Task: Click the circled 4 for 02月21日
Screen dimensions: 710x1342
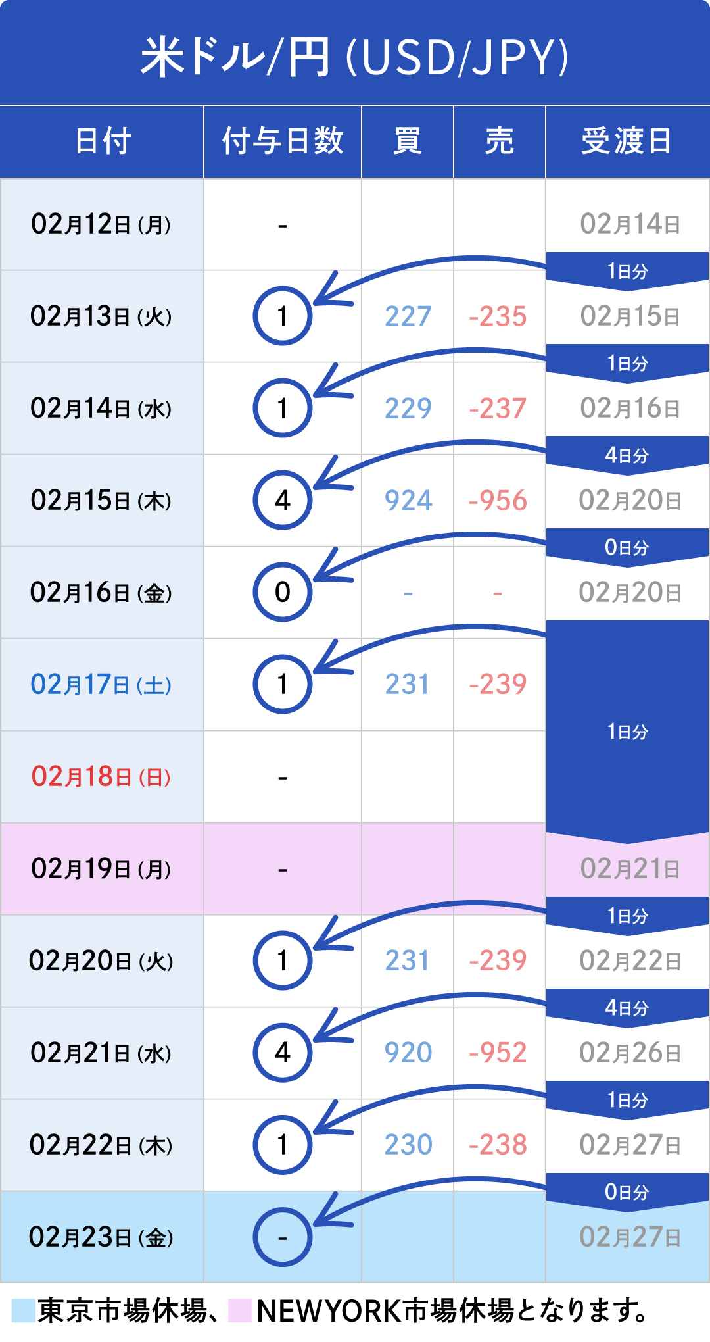Action: 282,1053
